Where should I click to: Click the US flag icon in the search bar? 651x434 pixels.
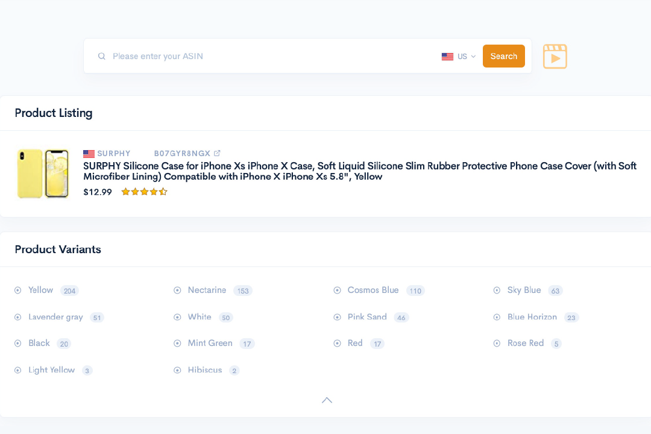click(x=447, y=57)
